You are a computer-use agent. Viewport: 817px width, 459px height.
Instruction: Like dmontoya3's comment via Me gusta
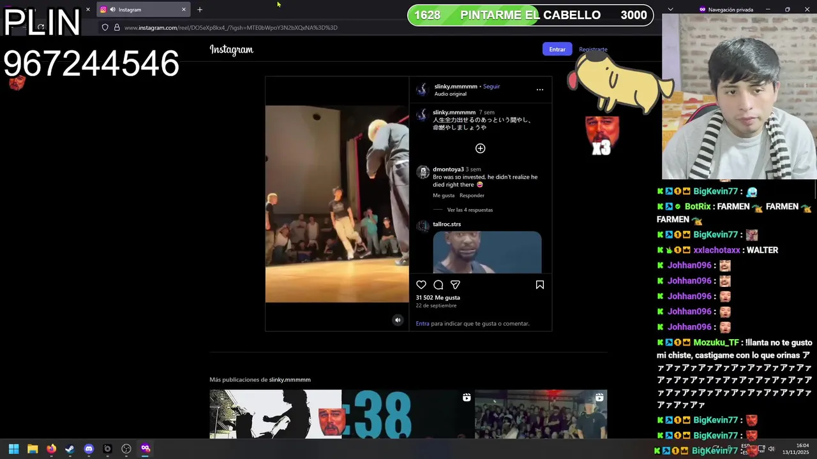(x=444, y=195)
